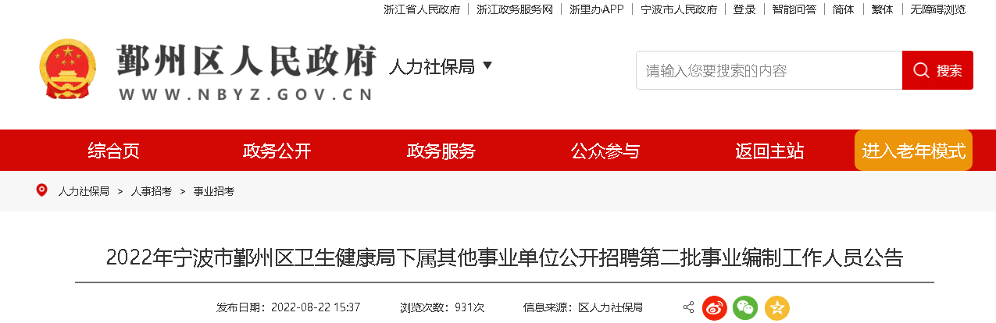Click the magnifier search button
Image resolution: width=996 pixels, height=323 pixels.
[937, 70]
